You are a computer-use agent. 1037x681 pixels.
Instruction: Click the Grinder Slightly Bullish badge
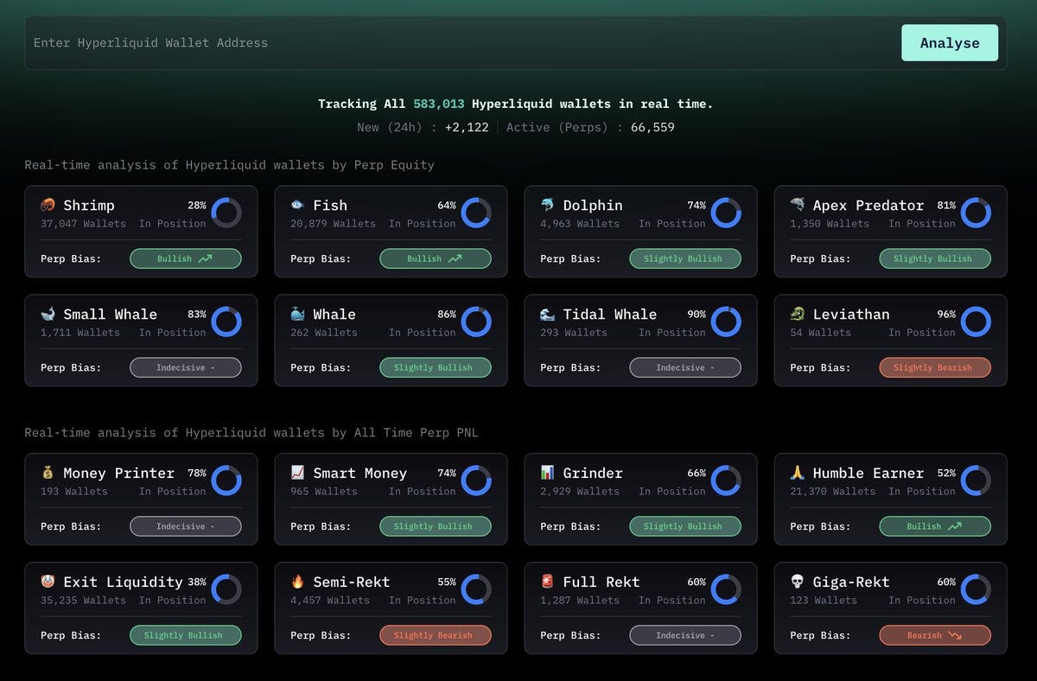point(685,526)
